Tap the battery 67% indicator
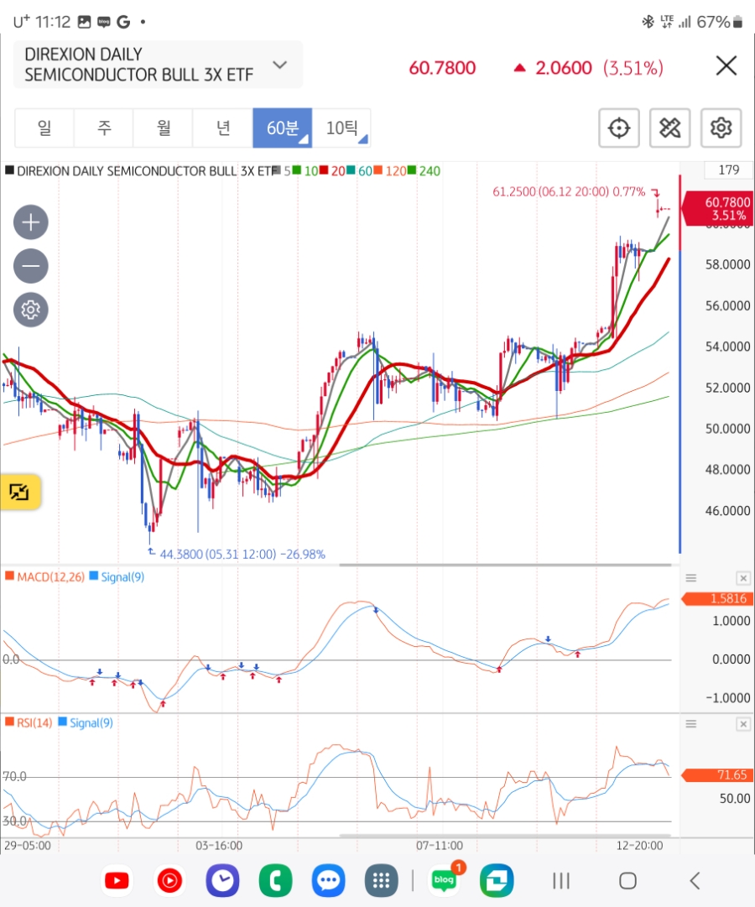The width and height of the screenshot is (755, 907). click(x=720, y=22)
